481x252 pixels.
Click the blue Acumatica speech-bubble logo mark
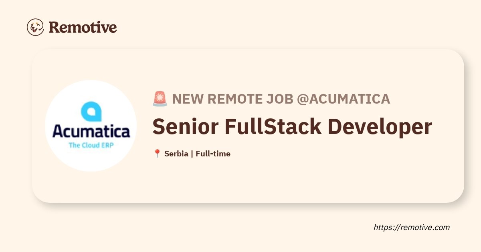[91, 112]
